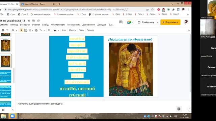This screenshot has height=121, width=216.
Task: Click the Фон background button
Action: coord(64,30)
